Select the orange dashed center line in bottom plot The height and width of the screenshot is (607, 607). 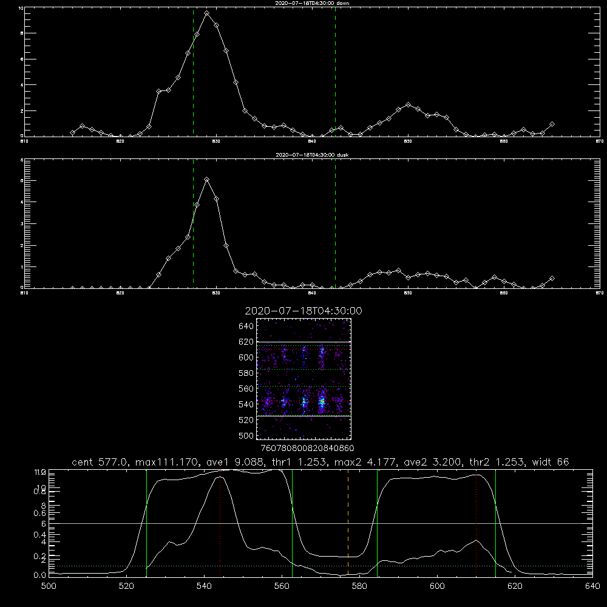click(x=348, y=522)
